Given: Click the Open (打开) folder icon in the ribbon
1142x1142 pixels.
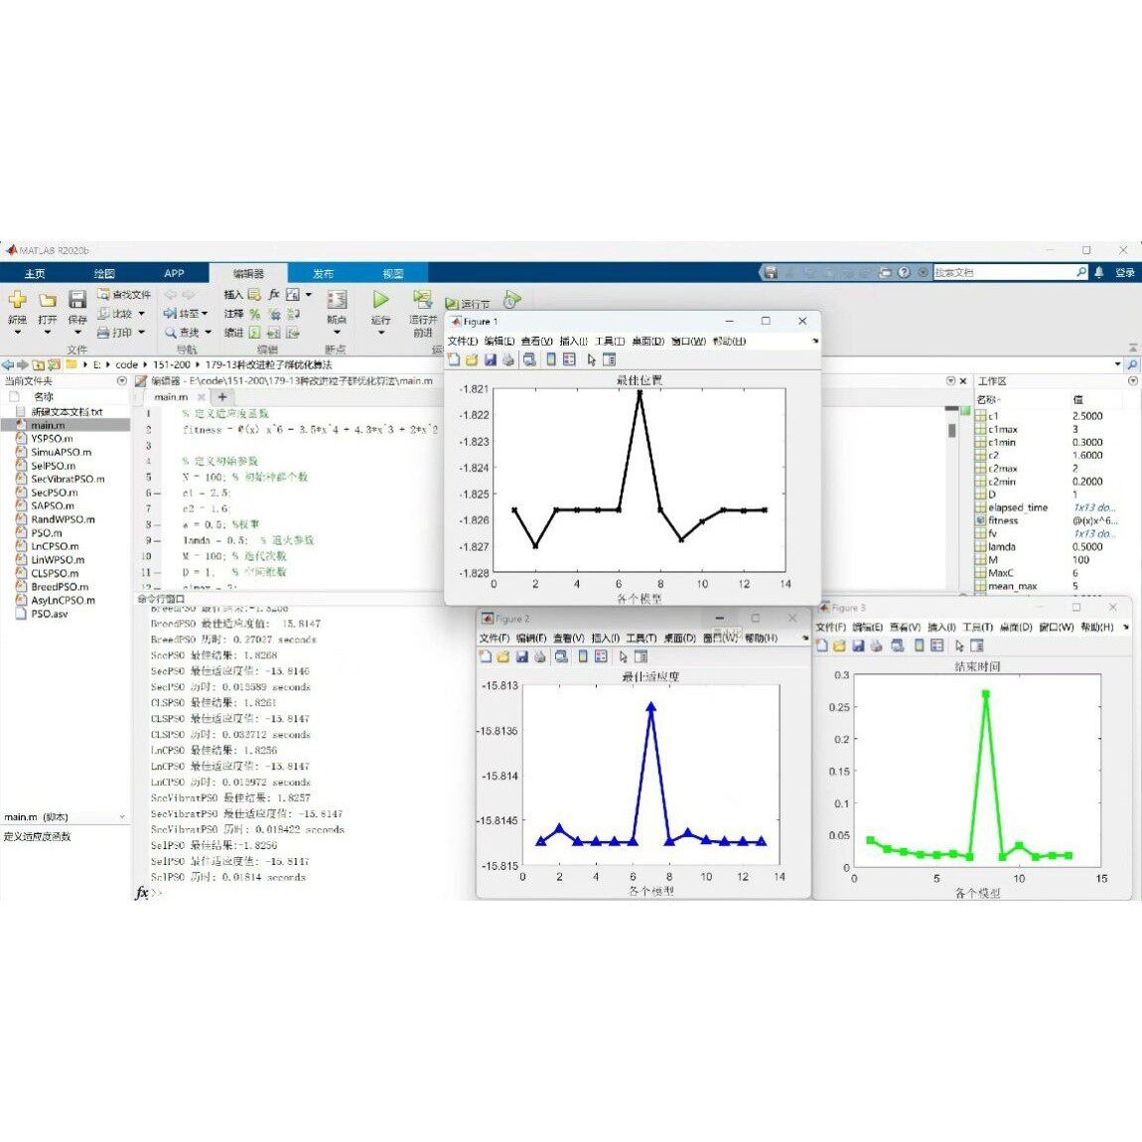Looking at the screenshot, I should click(x=48, y=300).
